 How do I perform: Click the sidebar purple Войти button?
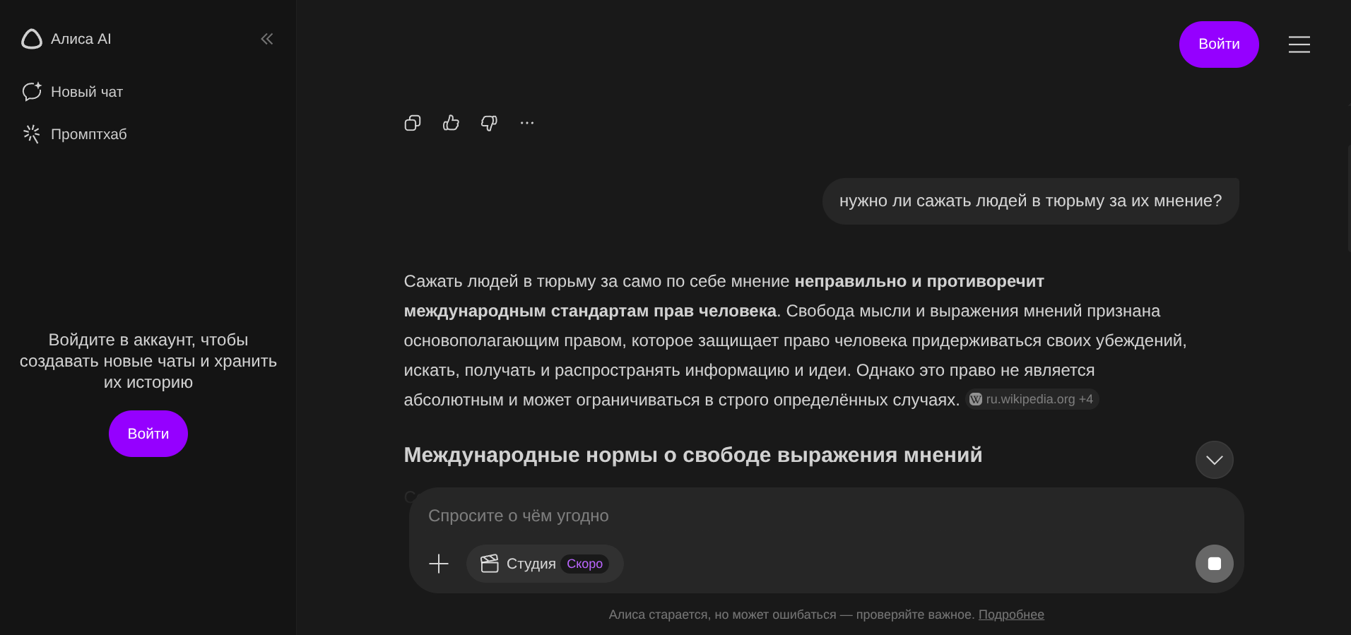pos(148,434)
